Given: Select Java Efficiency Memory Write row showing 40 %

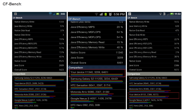Looking at the screenshot, I should click(97, 47).
